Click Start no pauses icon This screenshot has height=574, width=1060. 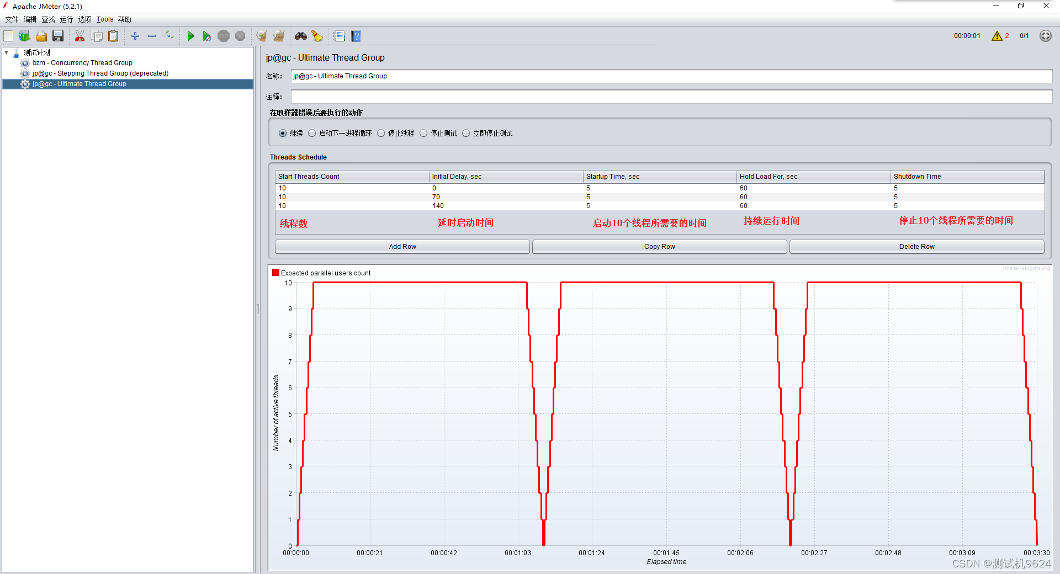click(206, 36)
